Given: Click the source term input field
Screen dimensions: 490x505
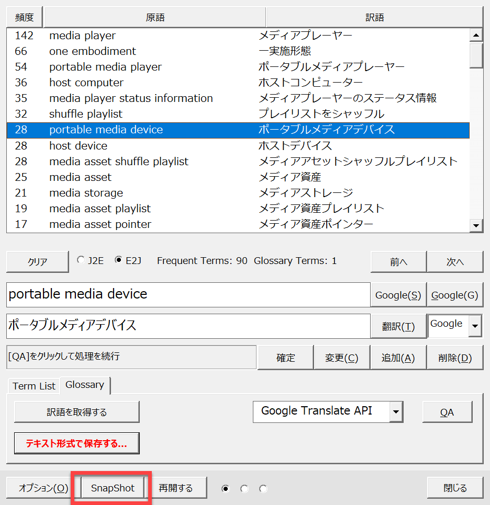Looking at the screenshot, I should tap(188, 294).
